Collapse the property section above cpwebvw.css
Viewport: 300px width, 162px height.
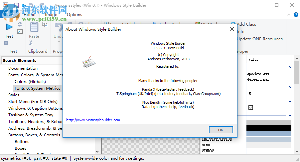[290, 67]
